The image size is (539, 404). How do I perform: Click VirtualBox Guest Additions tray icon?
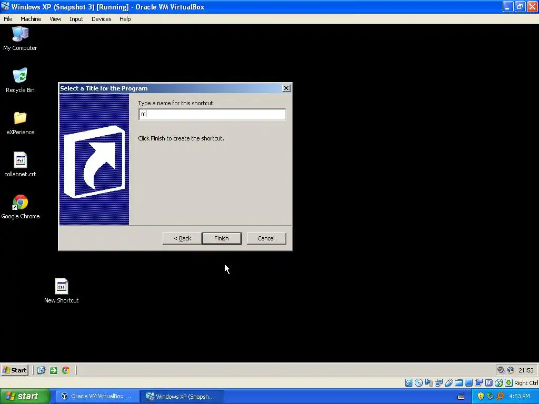point(511,370)
